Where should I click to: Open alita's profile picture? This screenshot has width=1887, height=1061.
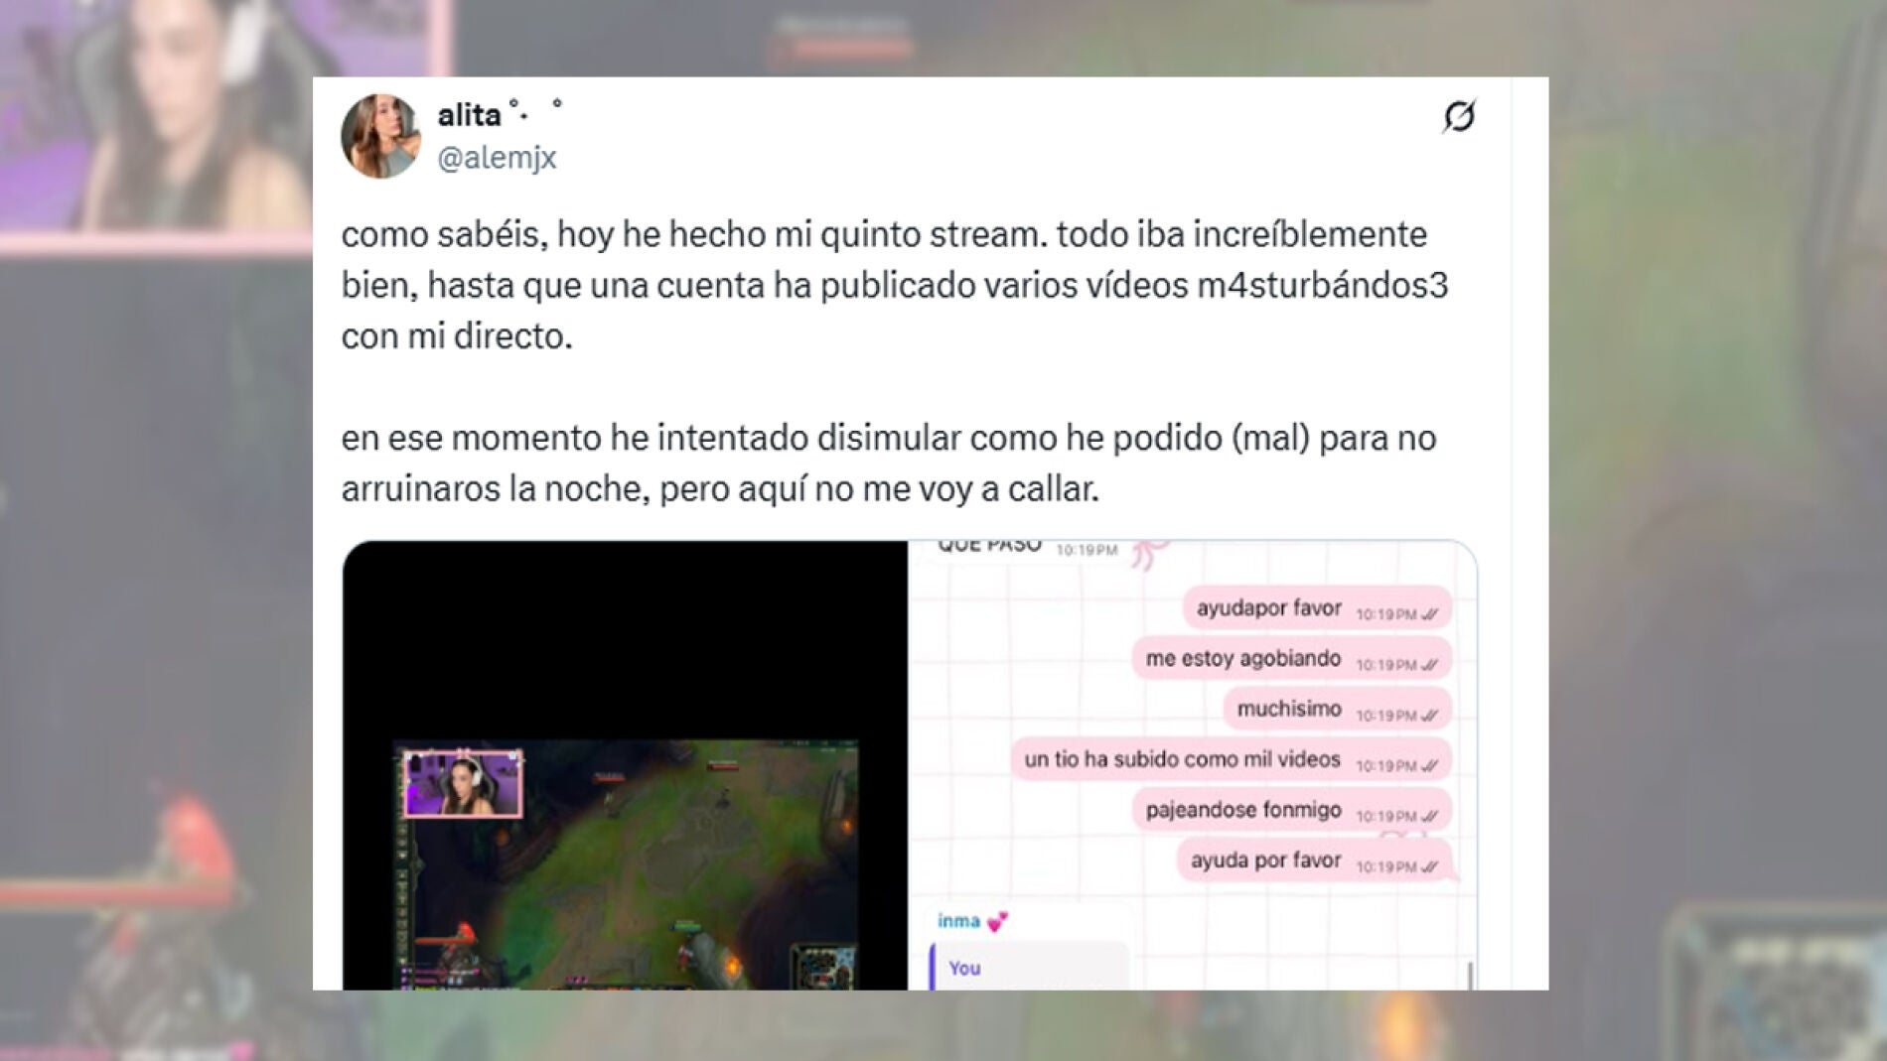tap(380, 136)
